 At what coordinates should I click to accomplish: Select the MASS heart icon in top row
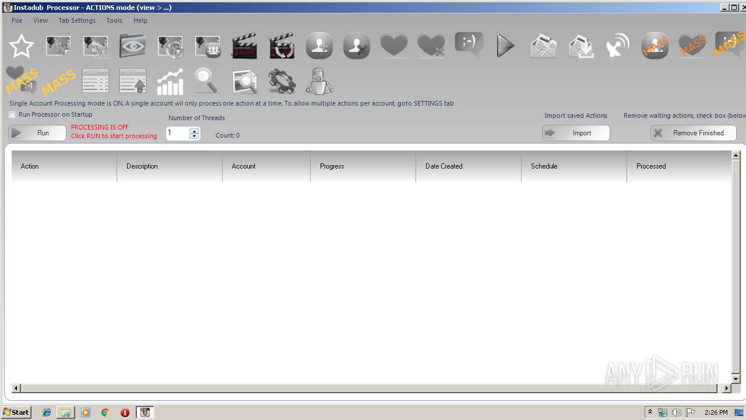pos(692,45)
